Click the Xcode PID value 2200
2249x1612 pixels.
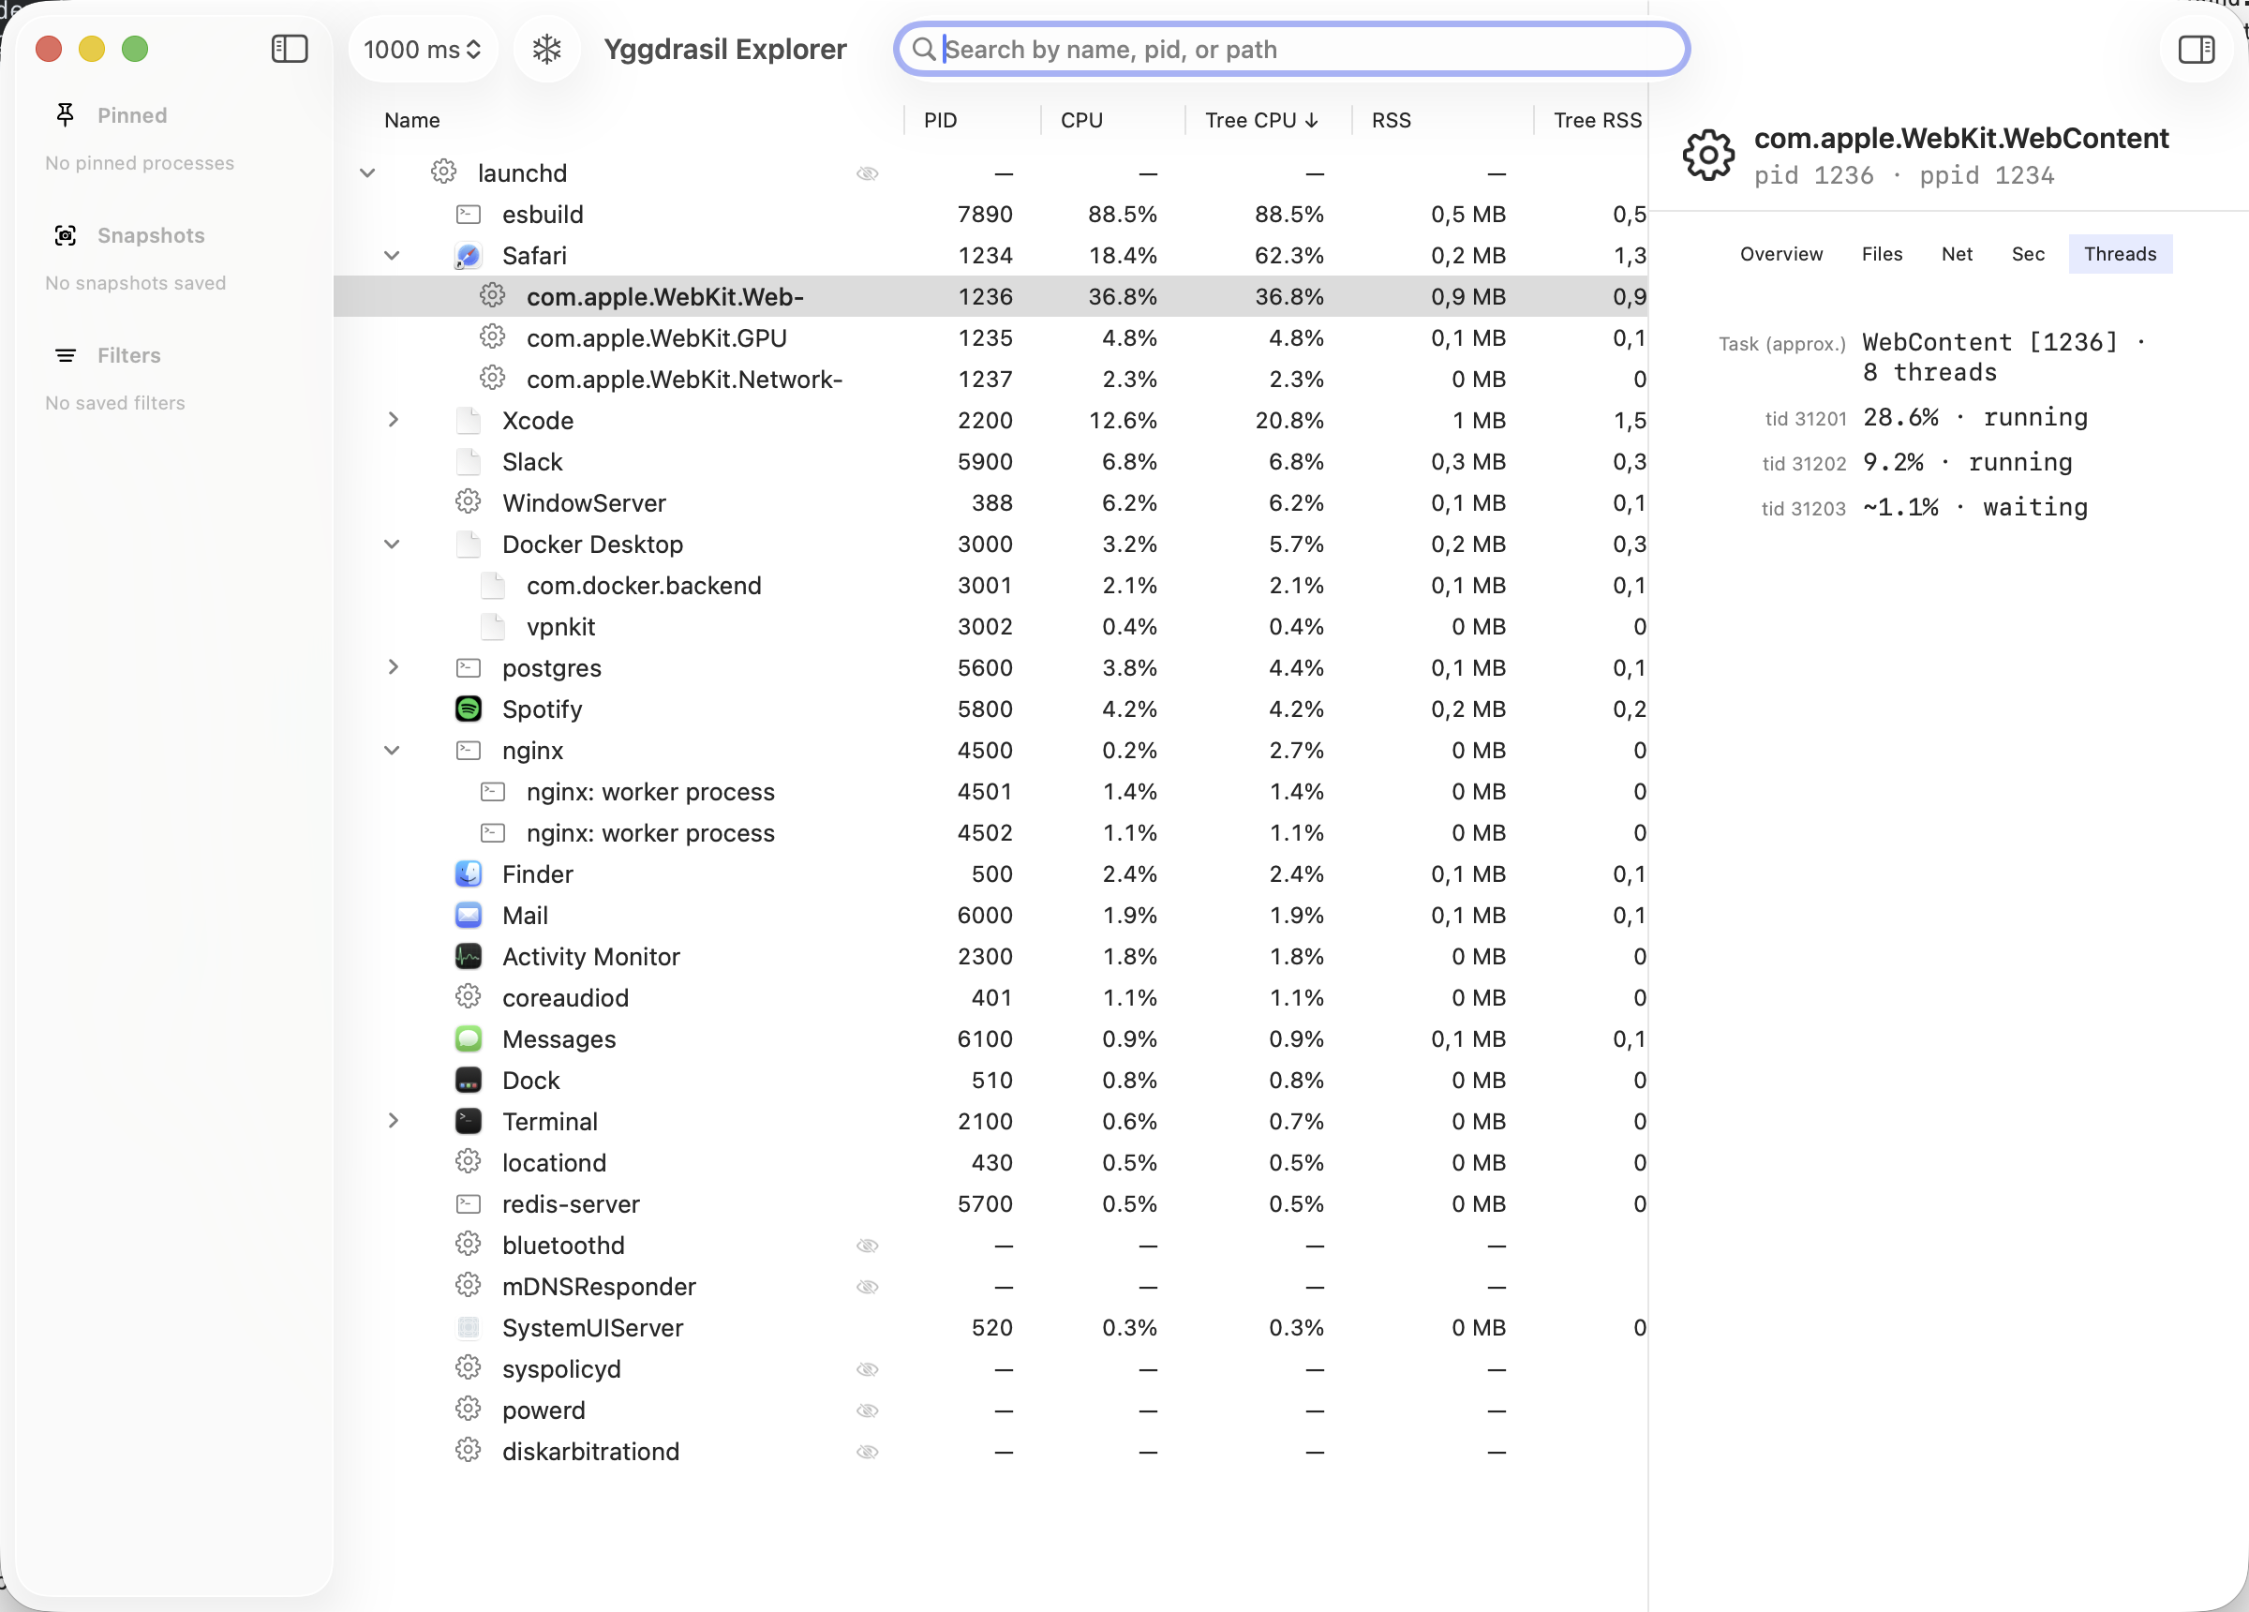pos(985,421)
